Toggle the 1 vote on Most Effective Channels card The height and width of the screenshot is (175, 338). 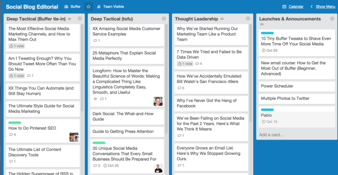(x=16, y=46)
